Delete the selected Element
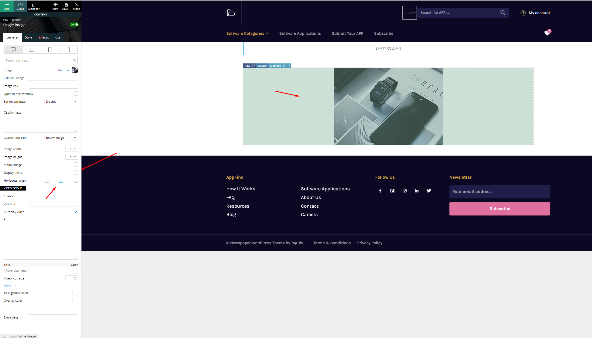 click(289, 66)
